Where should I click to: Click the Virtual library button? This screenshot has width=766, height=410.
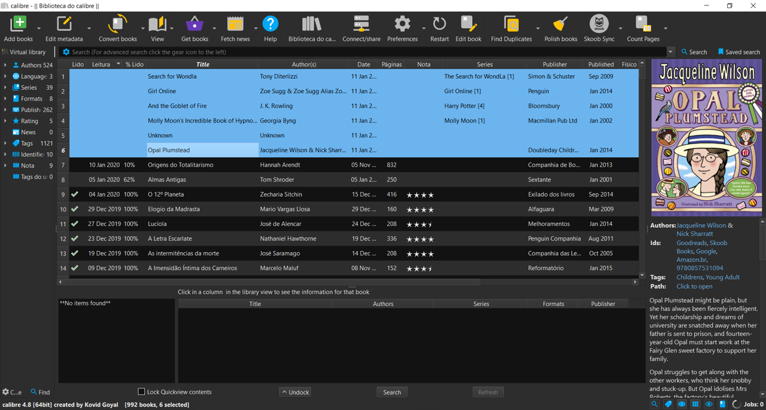(23, 52)
